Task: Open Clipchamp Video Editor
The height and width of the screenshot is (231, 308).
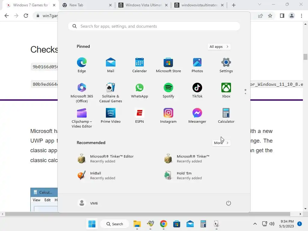Action: [x=82, y=118]
